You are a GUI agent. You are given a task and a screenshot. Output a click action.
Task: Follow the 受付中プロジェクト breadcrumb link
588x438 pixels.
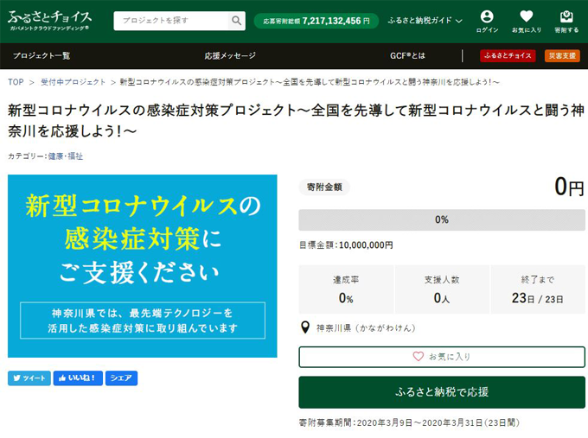[73, 82]
